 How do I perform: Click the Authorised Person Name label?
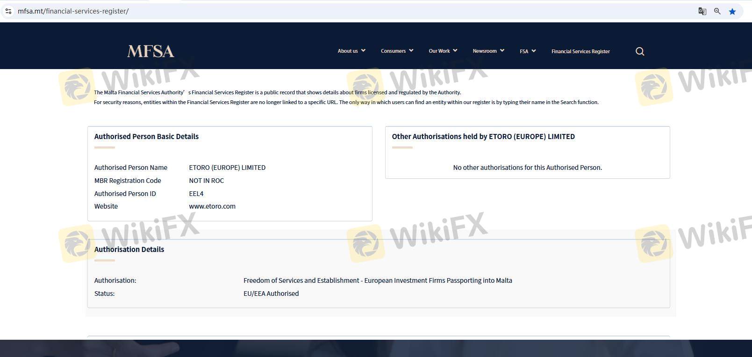tap(131, 168)
